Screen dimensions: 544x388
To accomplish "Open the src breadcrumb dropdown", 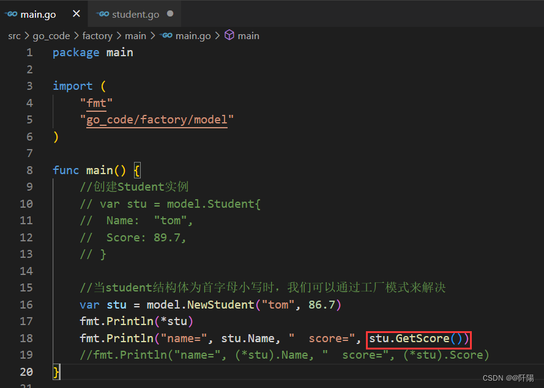I will point(14,35).
